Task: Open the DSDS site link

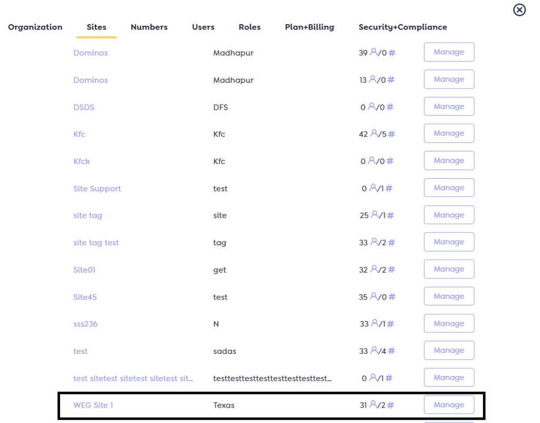Action: click(83, 107)
